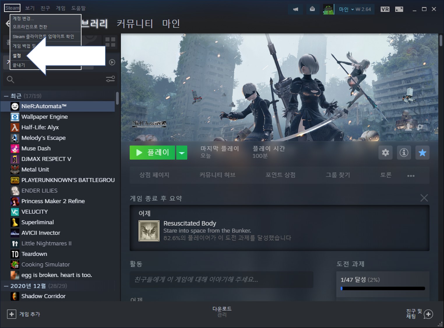Switch to the 커뮤니티 tab
This screenshot has height=328, width=444.
click(x=135, y=23)
